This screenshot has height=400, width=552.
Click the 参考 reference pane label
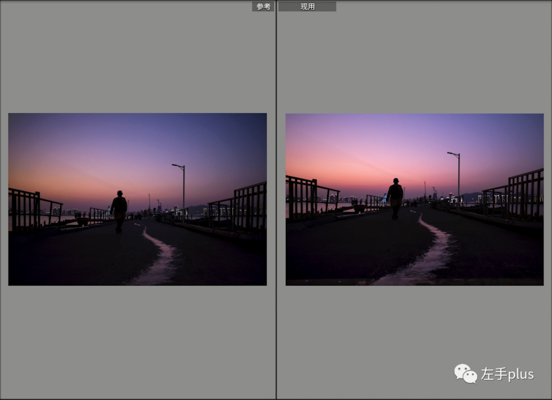[x=263, y=6]
